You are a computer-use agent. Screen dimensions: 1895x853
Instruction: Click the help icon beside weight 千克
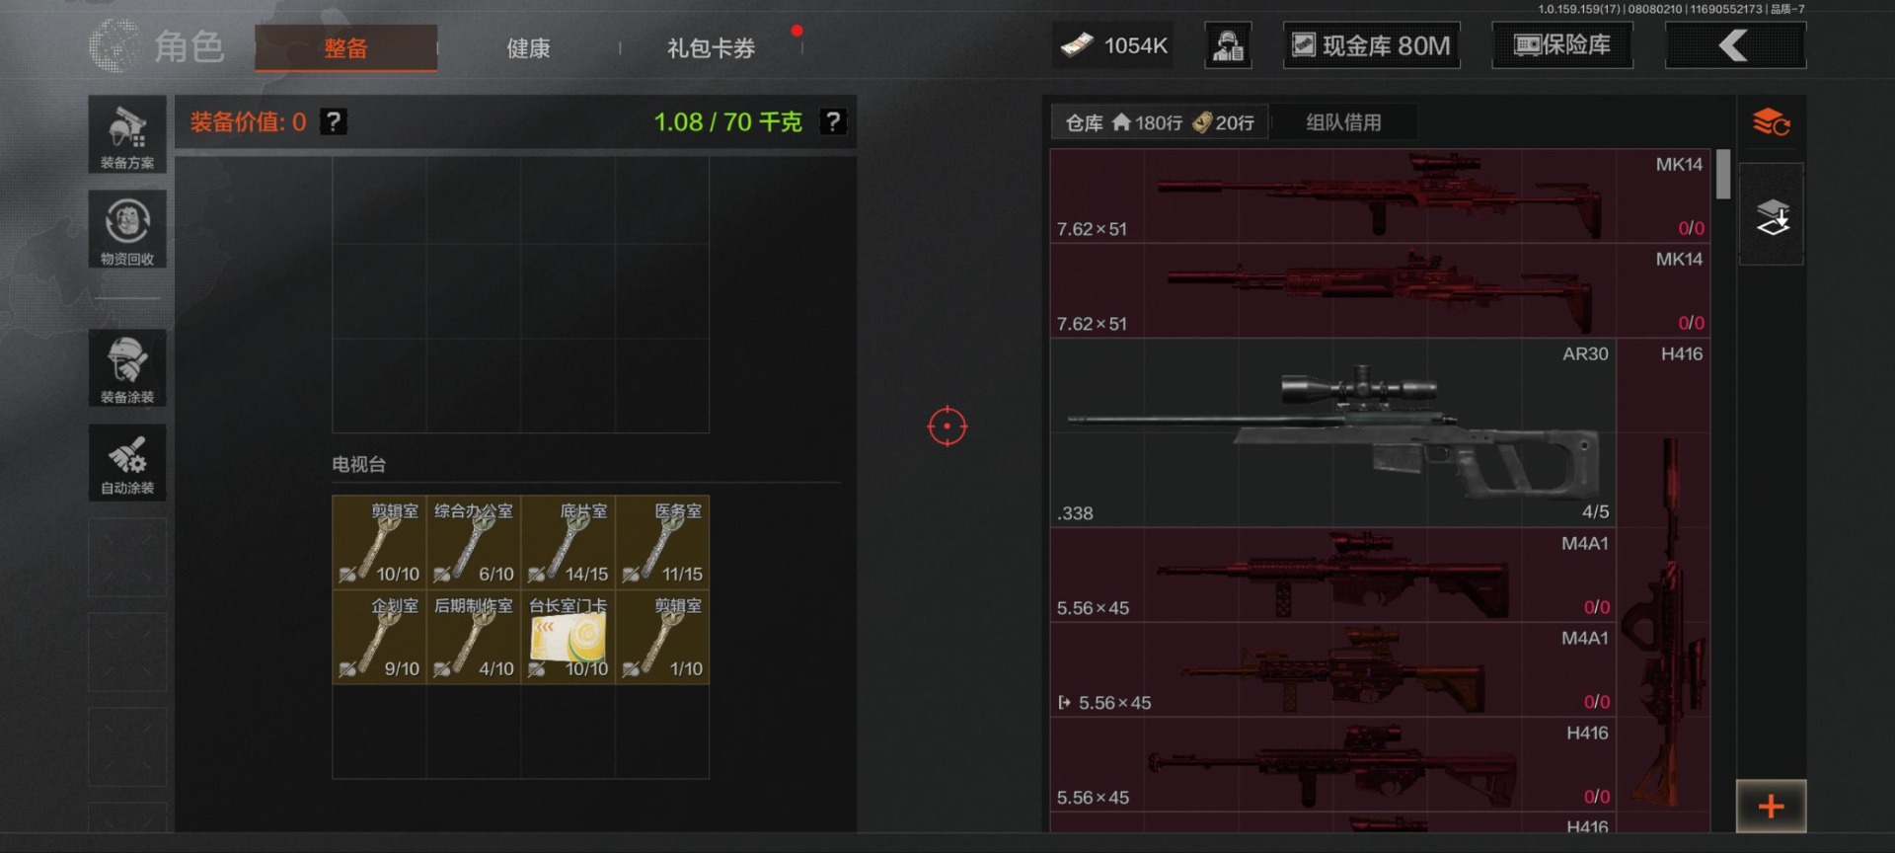(833, 121)
